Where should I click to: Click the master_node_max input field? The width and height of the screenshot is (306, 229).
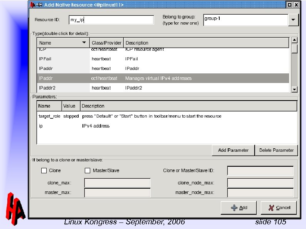261,192
